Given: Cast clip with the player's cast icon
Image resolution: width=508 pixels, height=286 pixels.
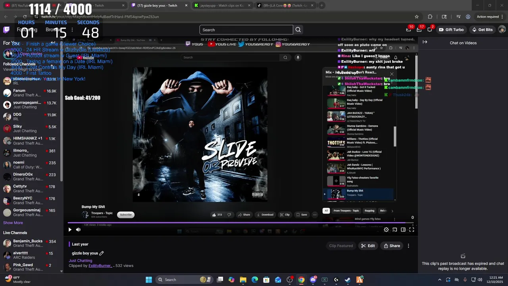Looking at the screenshot, I should [x=394, y=230].
